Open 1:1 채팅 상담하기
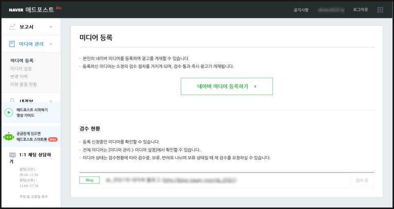This screenshot has width=394, height=209. tap(30, 158)
